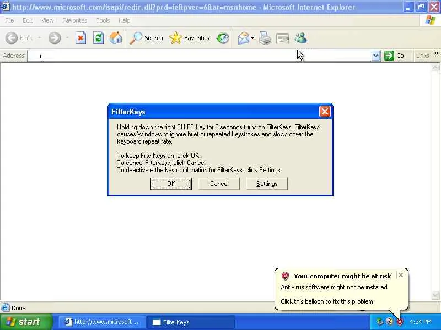Viewport: 441px width, 330px height.
Task: Open the File menu
Action: 9,20
